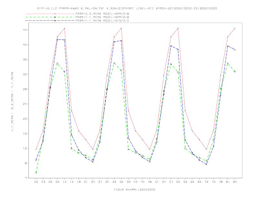Click x-axis tick label 84
Screen dimensions: 256x198
click(x=235, y=182)
